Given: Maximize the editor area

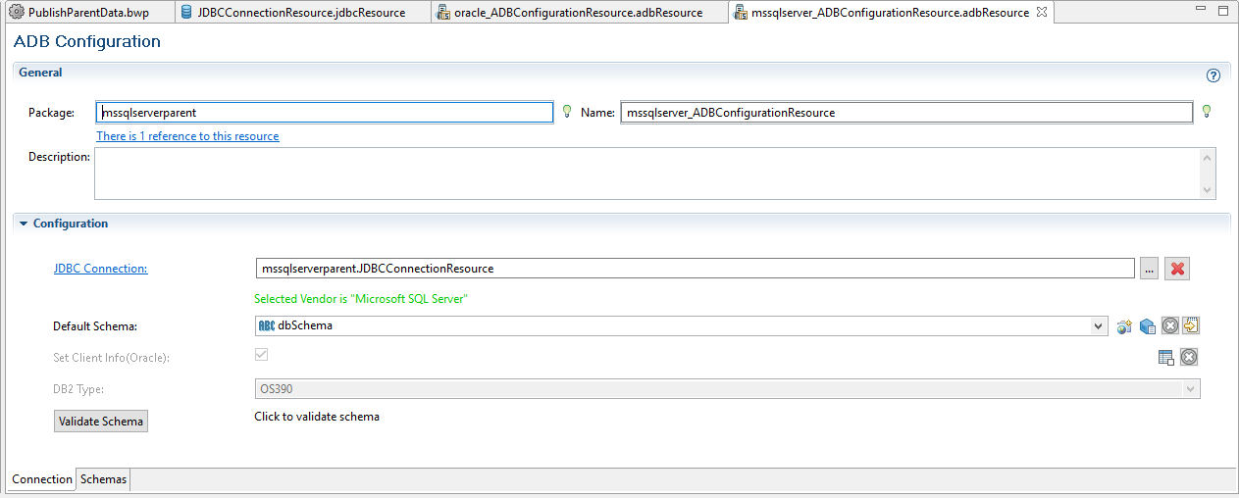Looking at the screenshot, I should pos(1222,12).
